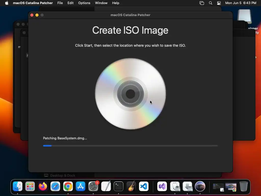Restore the minimized Chrome window thumbnail
Image resolution: width=261 pixels, height=196 pixels.
(x=231, y=187)
